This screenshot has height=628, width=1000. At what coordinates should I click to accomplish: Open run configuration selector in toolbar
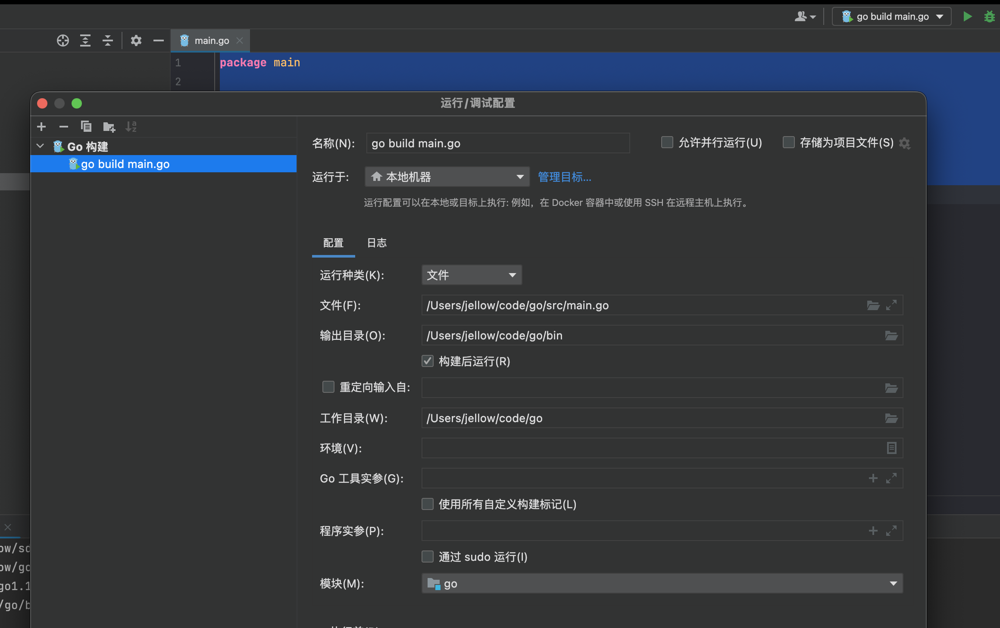coord(891,16)
